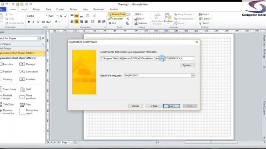This screenshot has width=266, height=149.
Task: Click Next in Organization Chart Wizard
Action: tap(172, 106)
